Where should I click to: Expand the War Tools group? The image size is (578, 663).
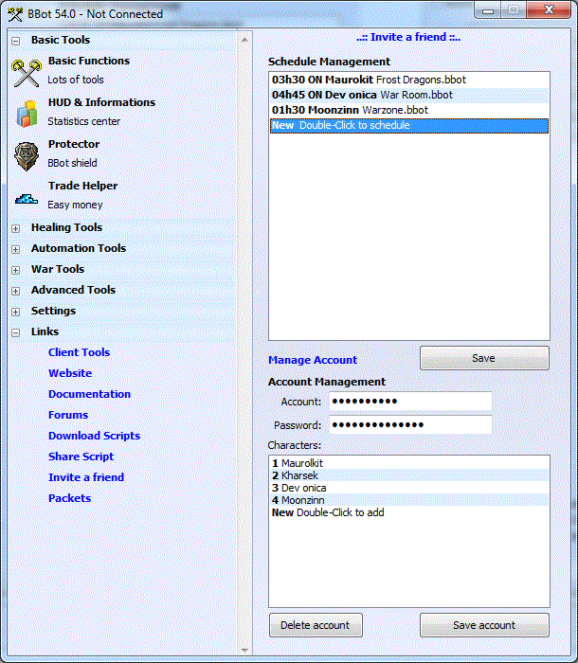click(15, 270)
